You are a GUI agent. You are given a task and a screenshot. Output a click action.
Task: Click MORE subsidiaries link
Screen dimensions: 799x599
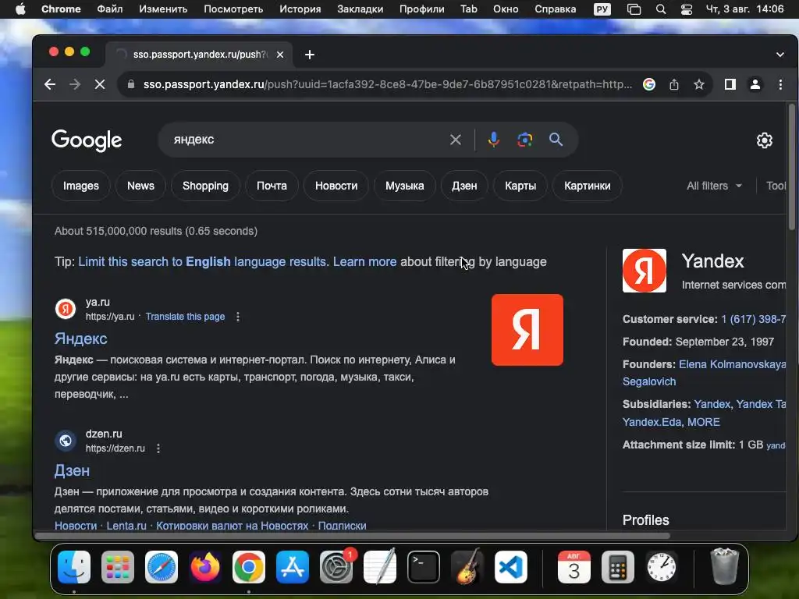[704, 422]
